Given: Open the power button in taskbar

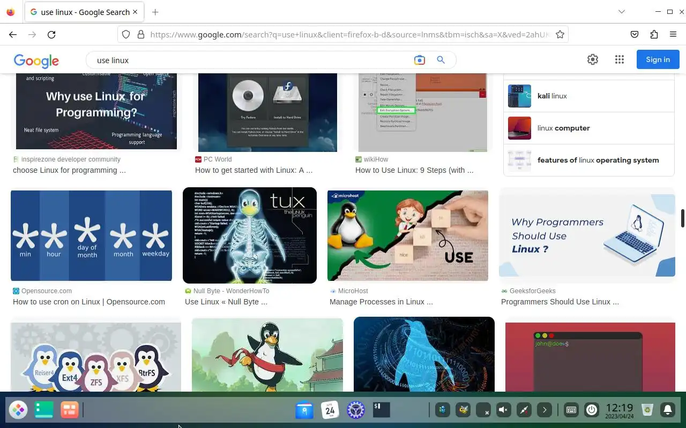Looking at the screenshot, I should [x=592, y=410].
